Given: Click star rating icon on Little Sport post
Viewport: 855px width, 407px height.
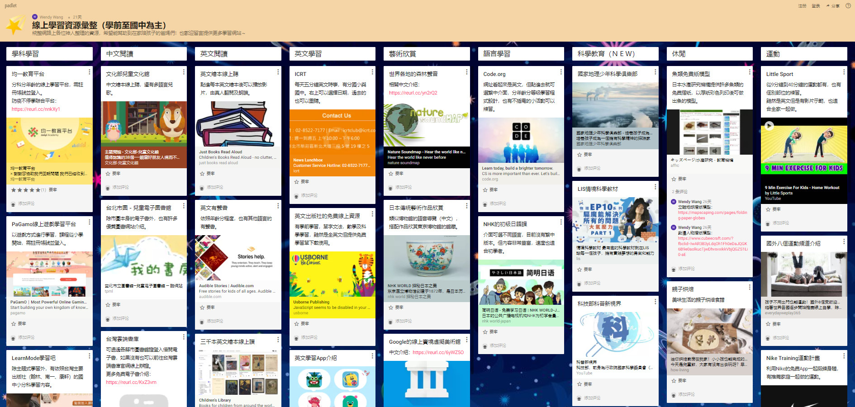Looking at the screenshot, I should [768, 209].
